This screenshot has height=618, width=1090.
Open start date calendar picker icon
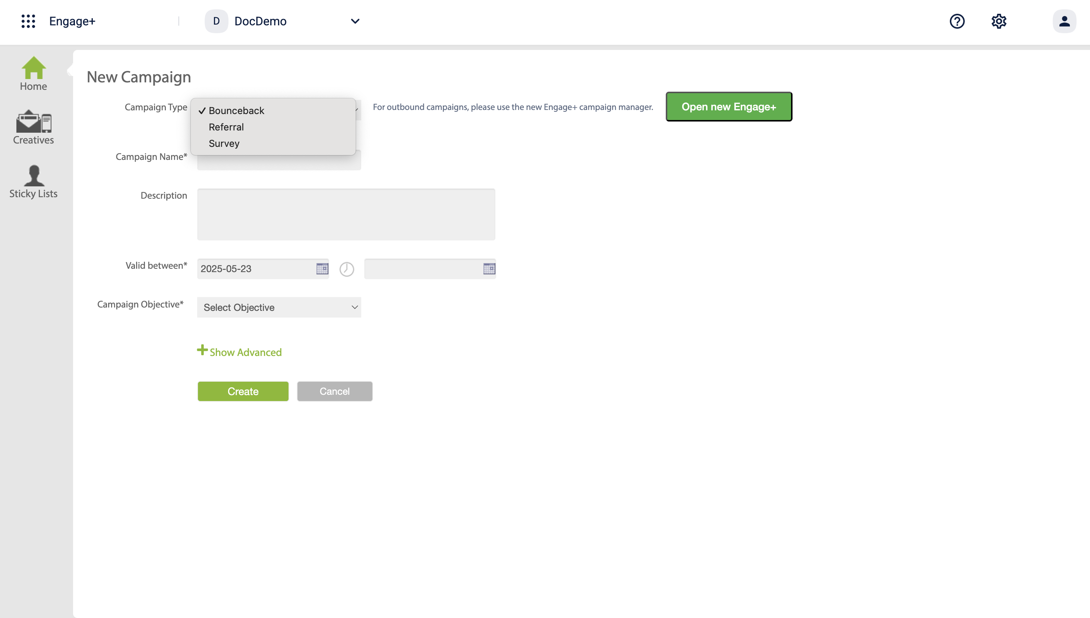coord(322,269)
